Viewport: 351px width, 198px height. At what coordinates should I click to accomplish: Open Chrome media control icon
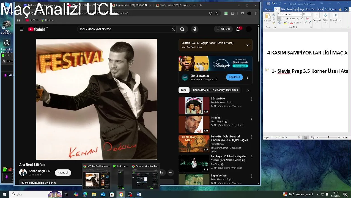click(x=242, y=13)
